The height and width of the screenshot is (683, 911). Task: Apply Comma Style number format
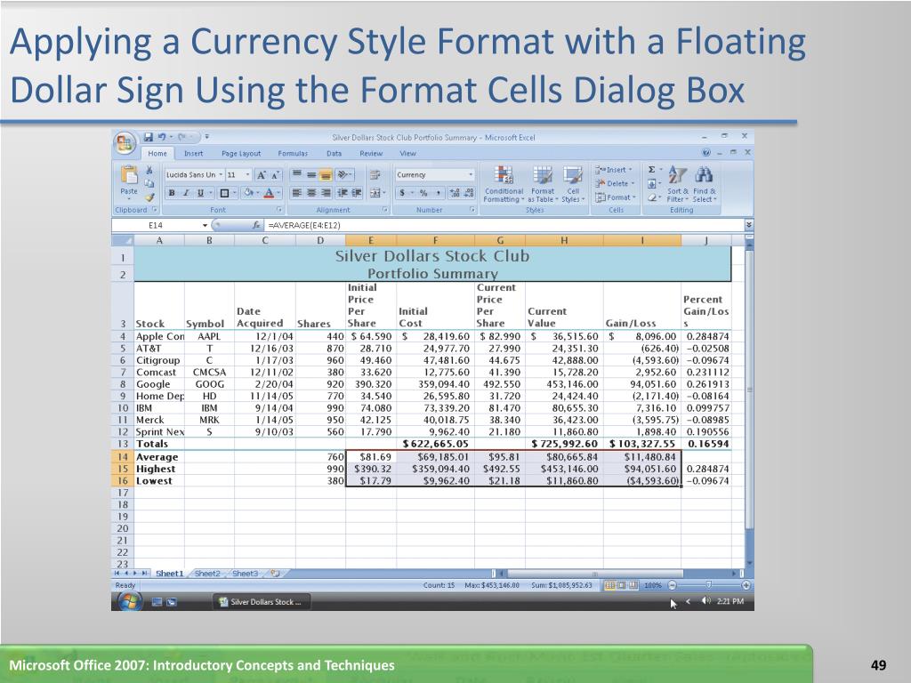click(438, 193)
